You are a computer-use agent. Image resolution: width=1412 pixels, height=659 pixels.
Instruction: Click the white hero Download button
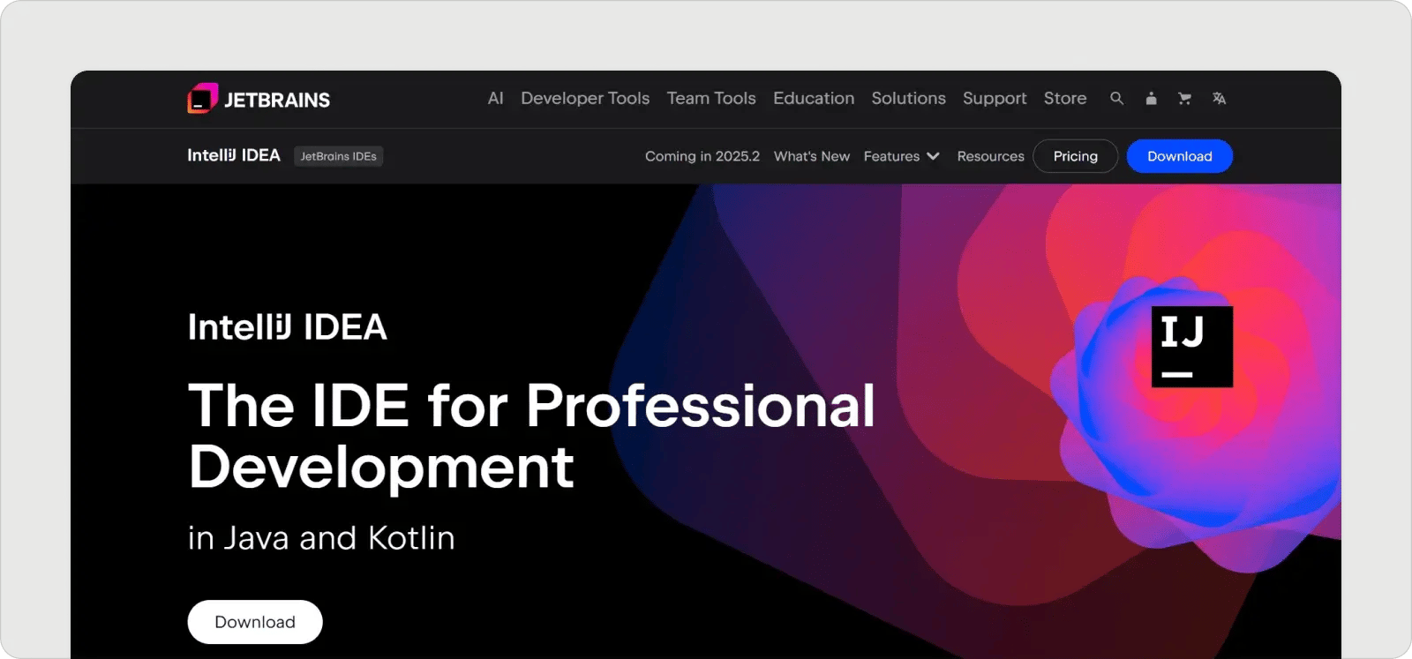click(255, 622)
